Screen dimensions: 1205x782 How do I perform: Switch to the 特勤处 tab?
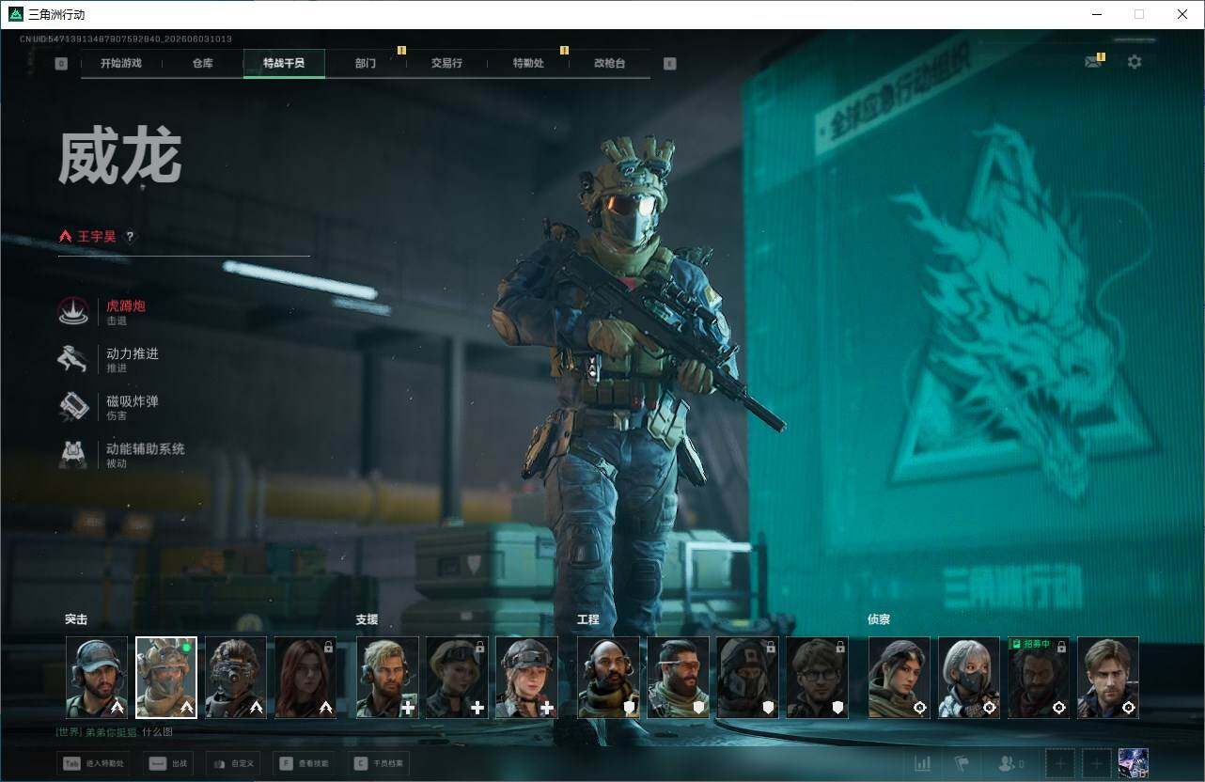click(528, 64)
